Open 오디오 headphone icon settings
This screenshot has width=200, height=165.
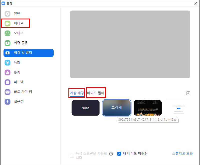tap(8, 33)
